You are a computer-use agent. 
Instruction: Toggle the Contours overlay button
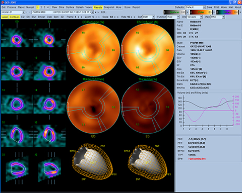[x=15, y=17]
